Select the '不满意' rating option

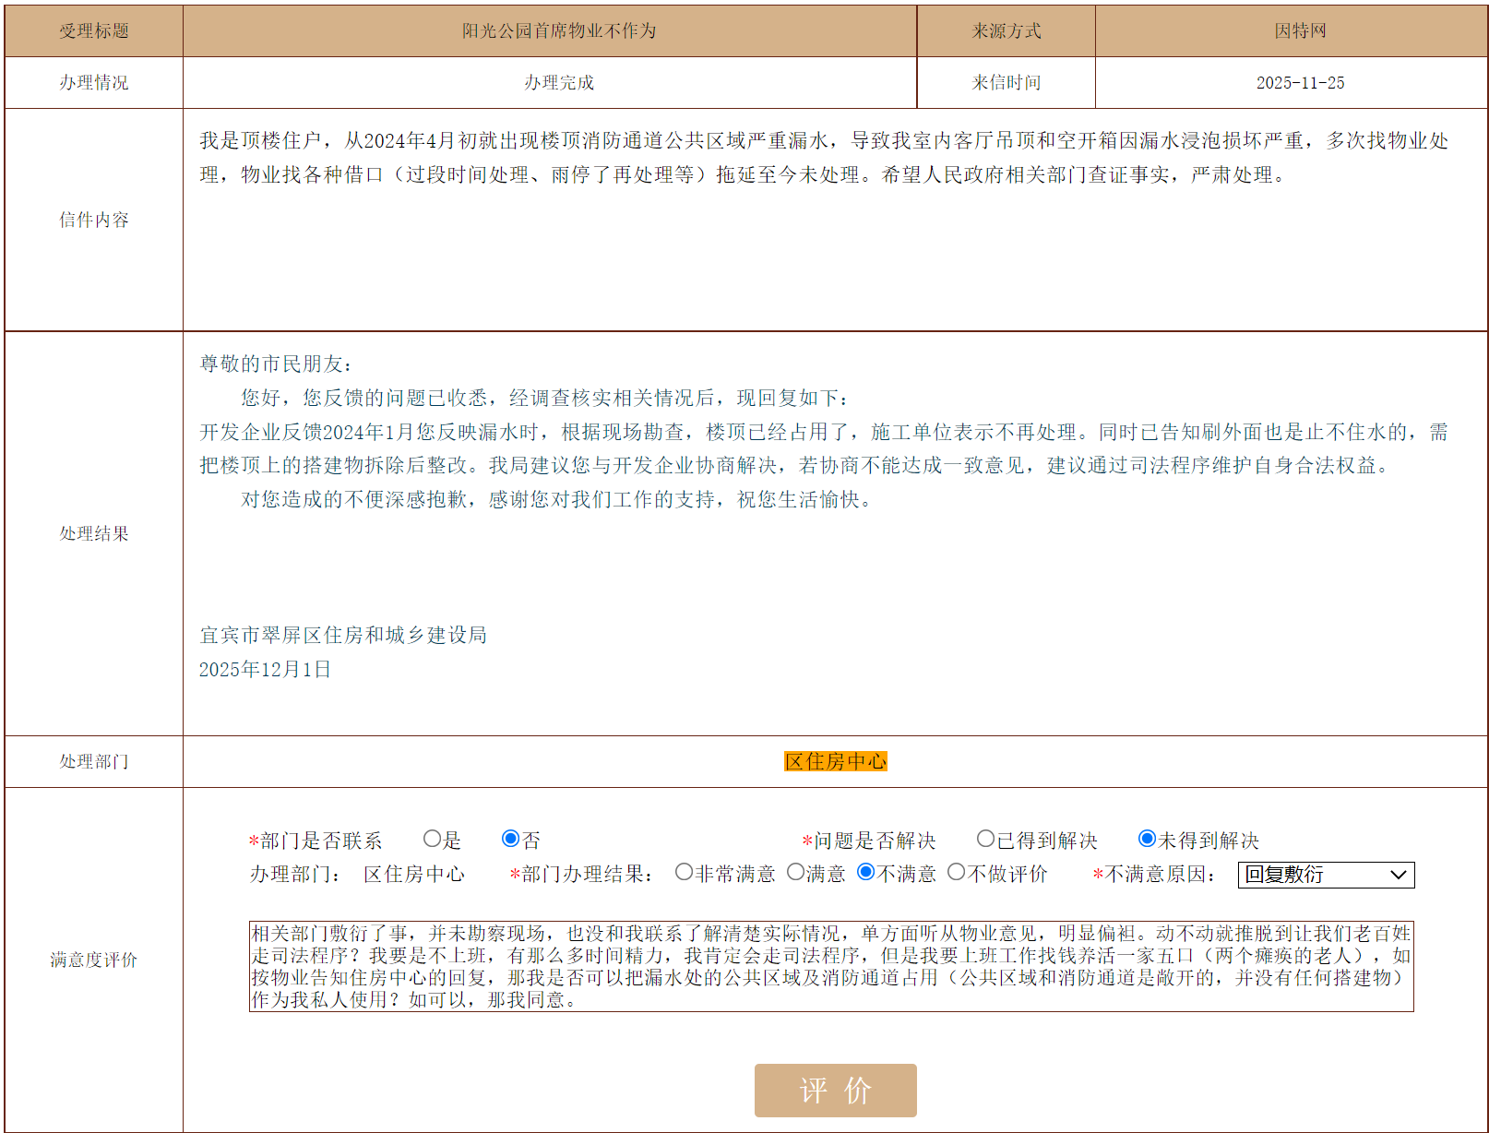(865, 872)
